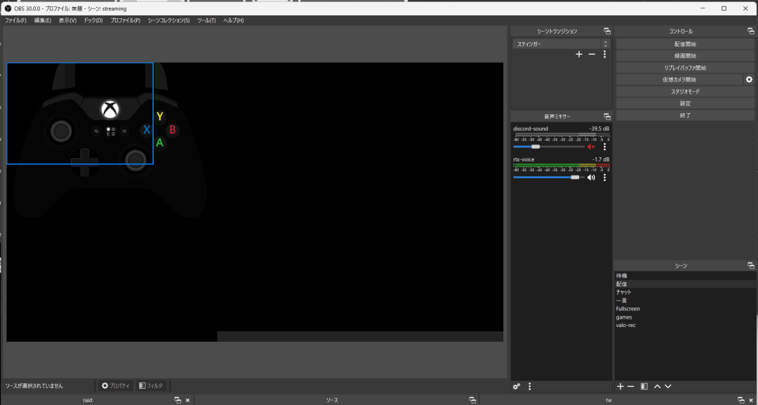758x405 pixels.
Task: Open rtx-voice three-dot options menu
Action: (604, 178)
